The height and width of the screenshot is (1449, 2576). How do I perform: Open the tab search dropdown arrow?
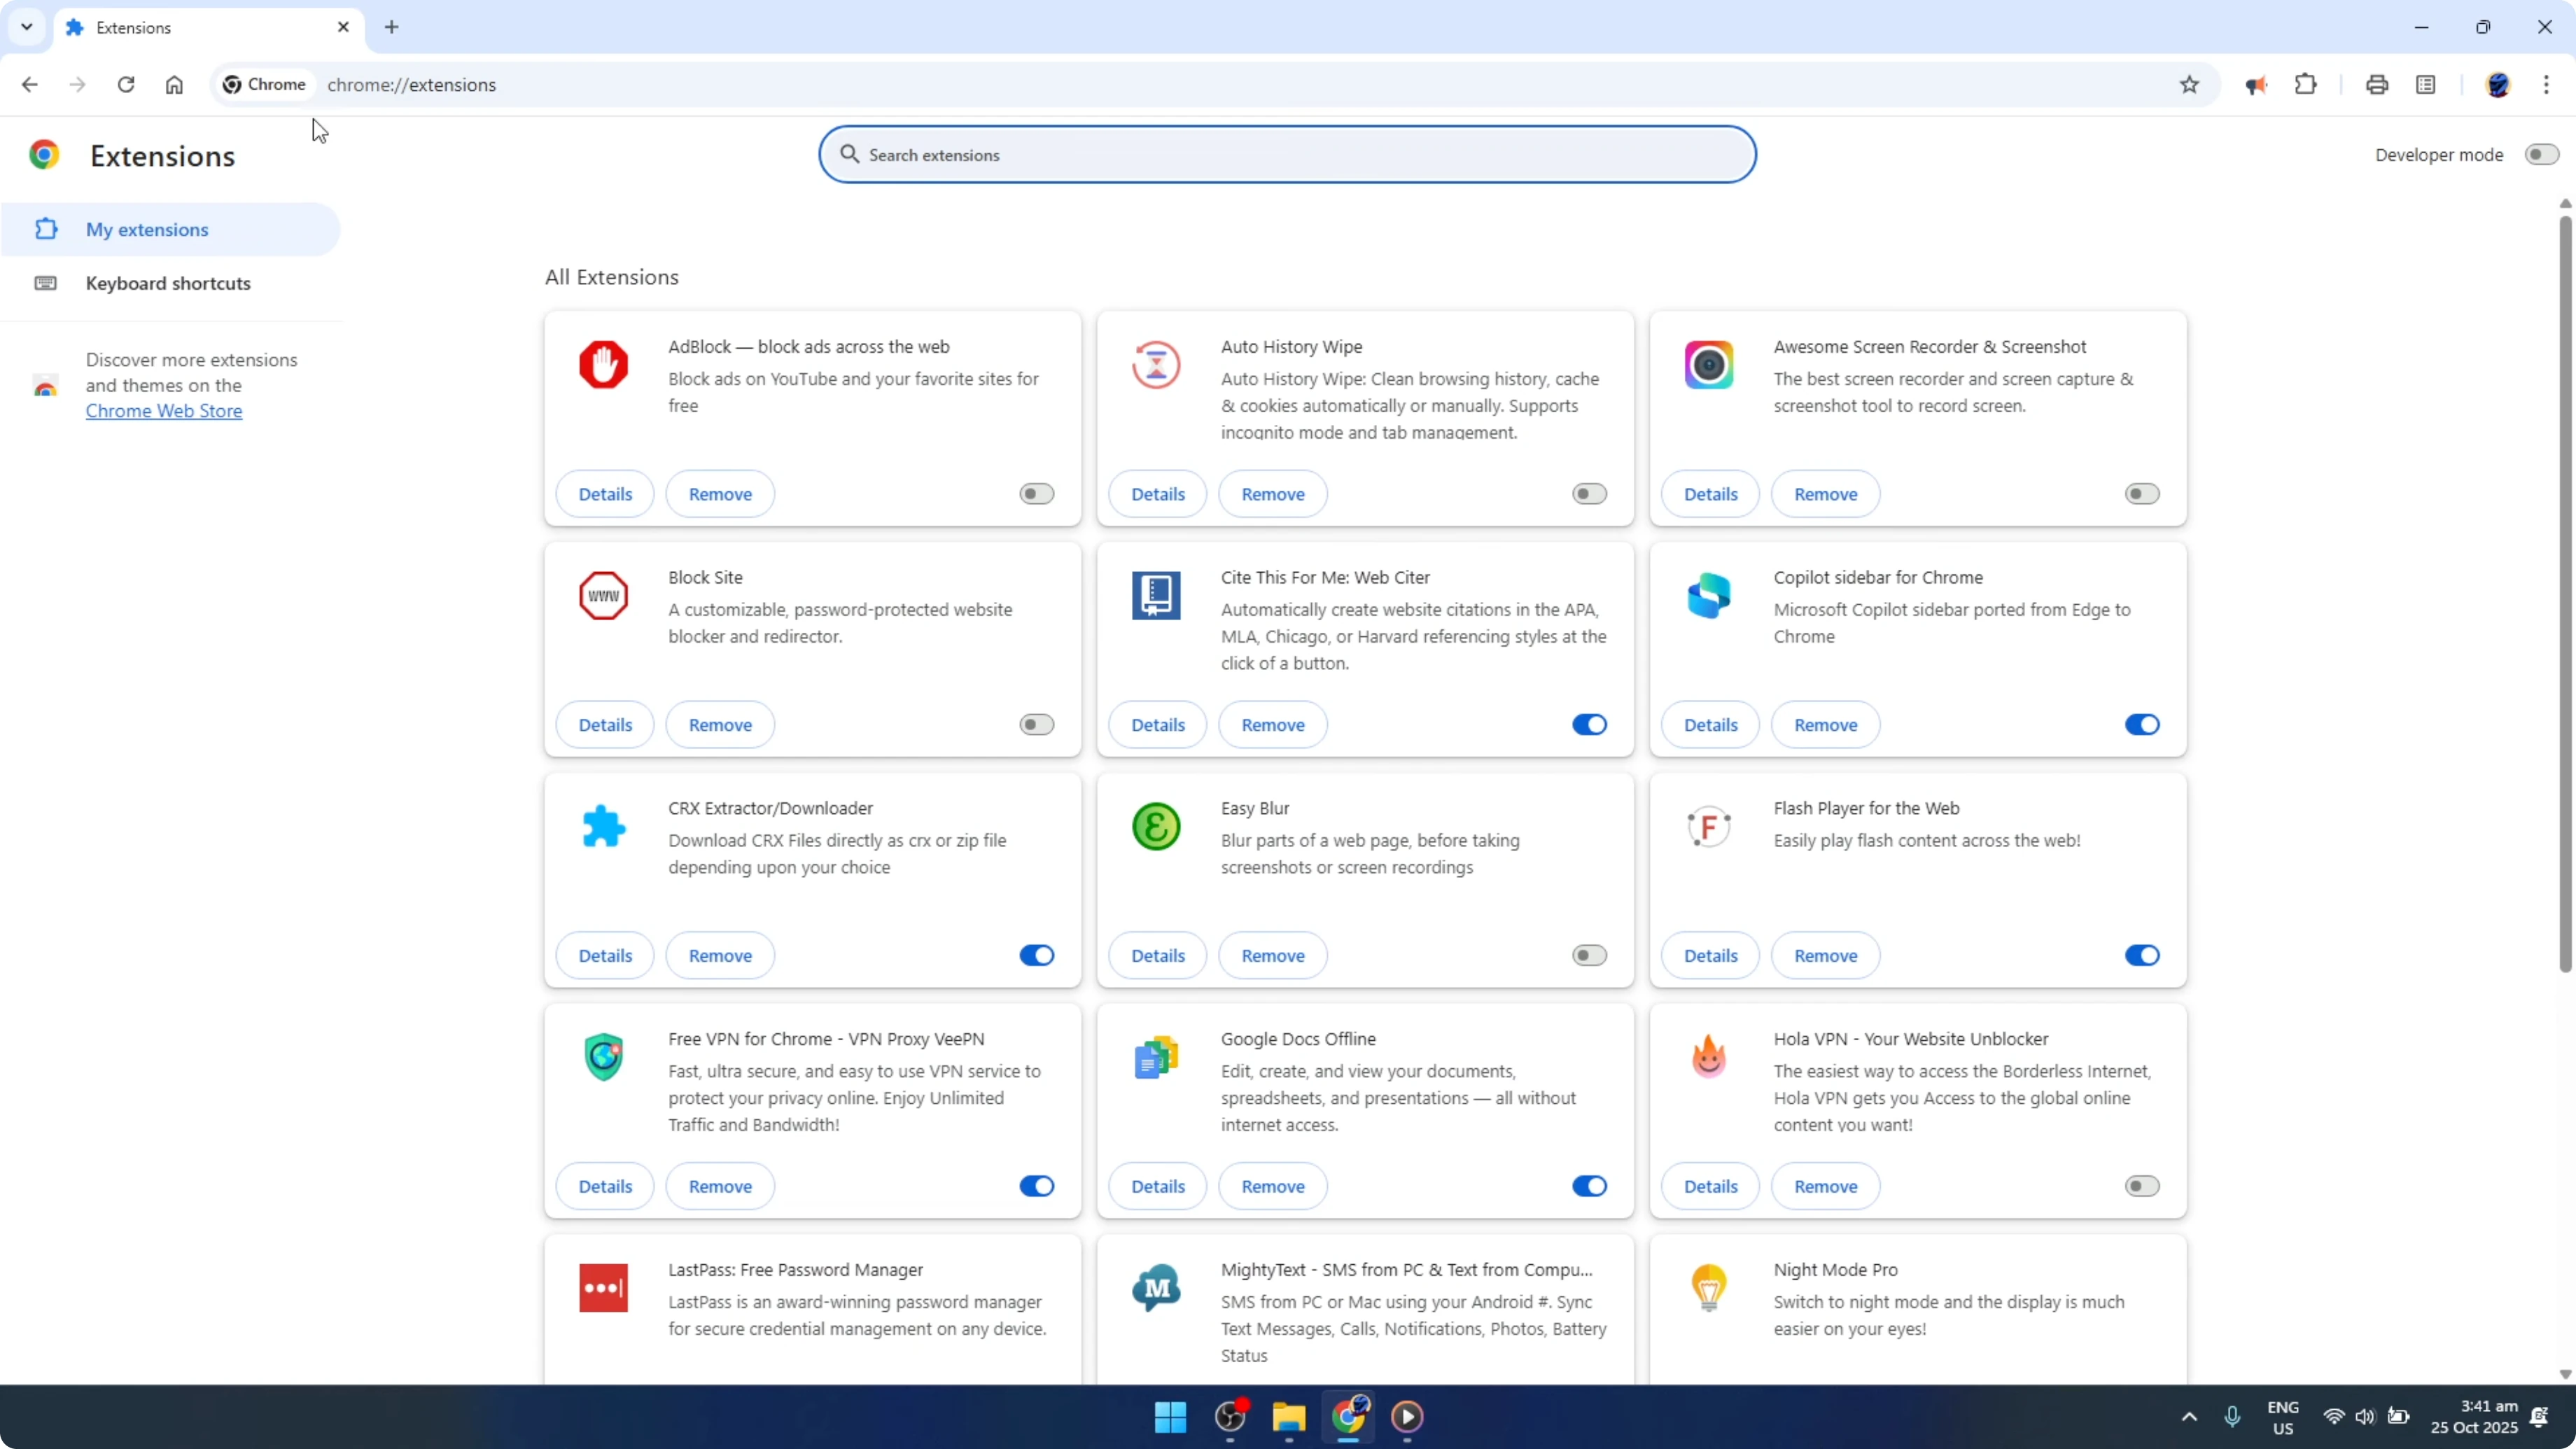[x=27, y=27]
